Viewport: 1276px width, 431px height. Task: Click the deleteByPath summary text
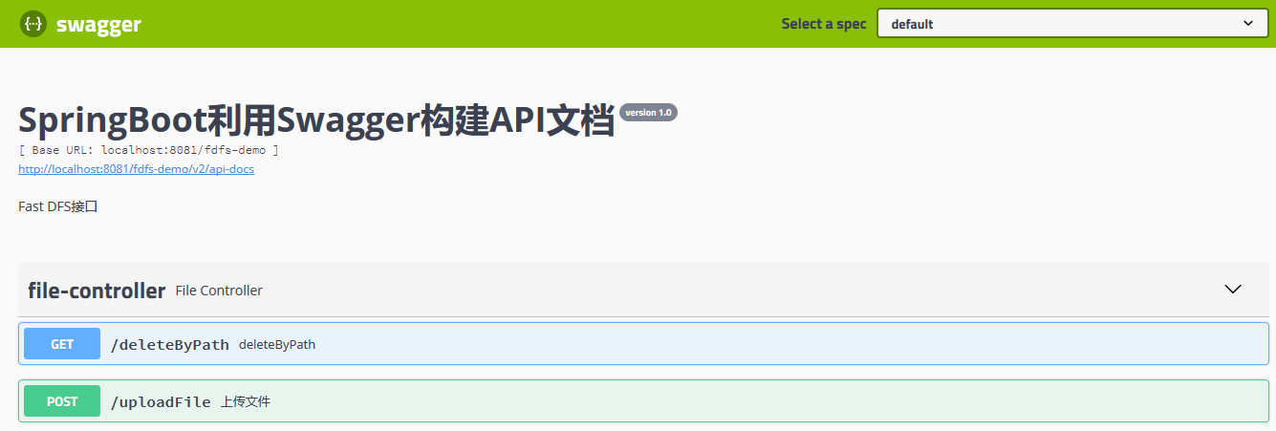pyautogui.click(x=277, y=345)
